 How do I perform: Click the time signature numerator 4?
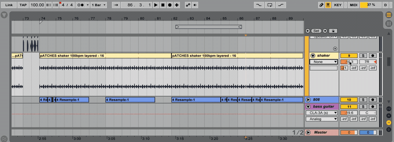tap(63, 5)
